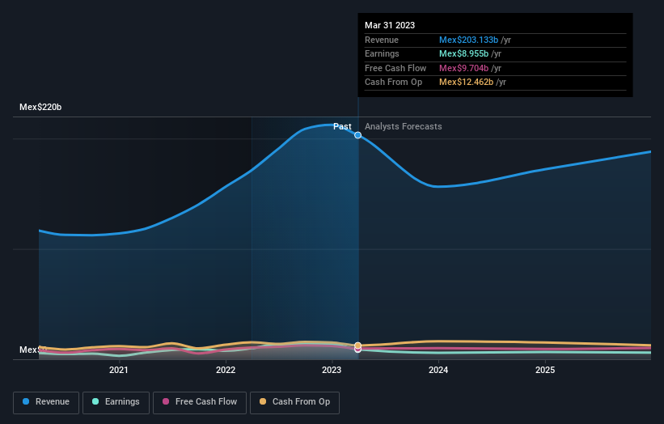The width and height of the screenshot is (664, 424).
Task: Toggle the Revenue legend button
Action: pyautogui.click(x=46, y=402)
